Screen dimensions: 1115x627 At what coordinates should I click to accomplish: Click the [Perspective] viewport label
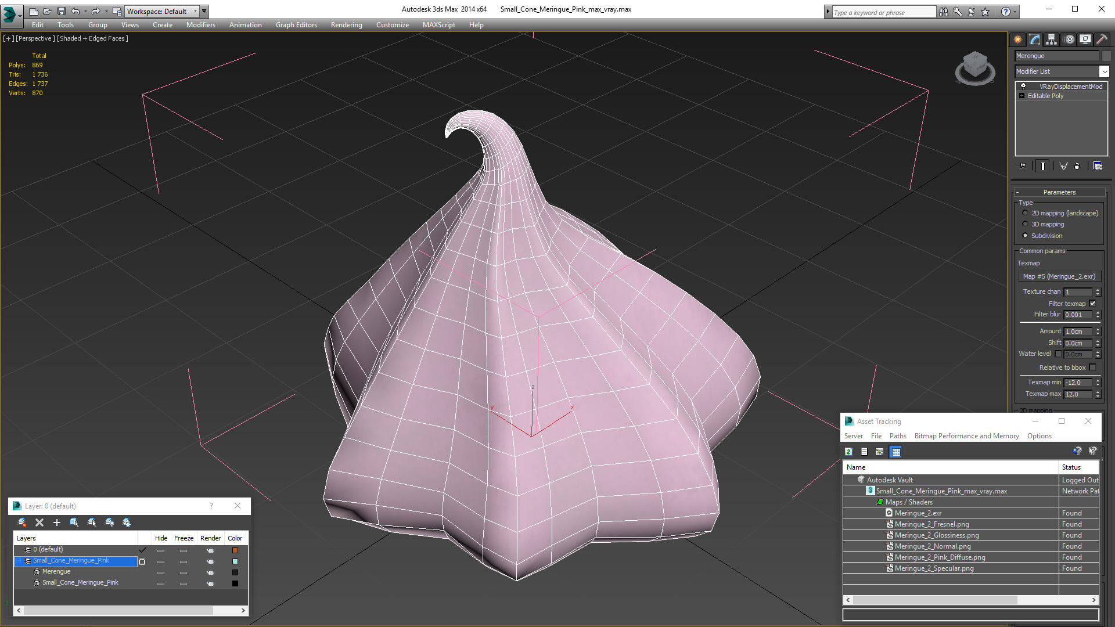click(35, 38)
